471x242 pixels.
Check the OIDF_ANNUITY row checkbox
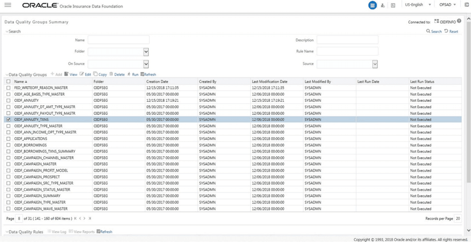[x=9, y=100]
